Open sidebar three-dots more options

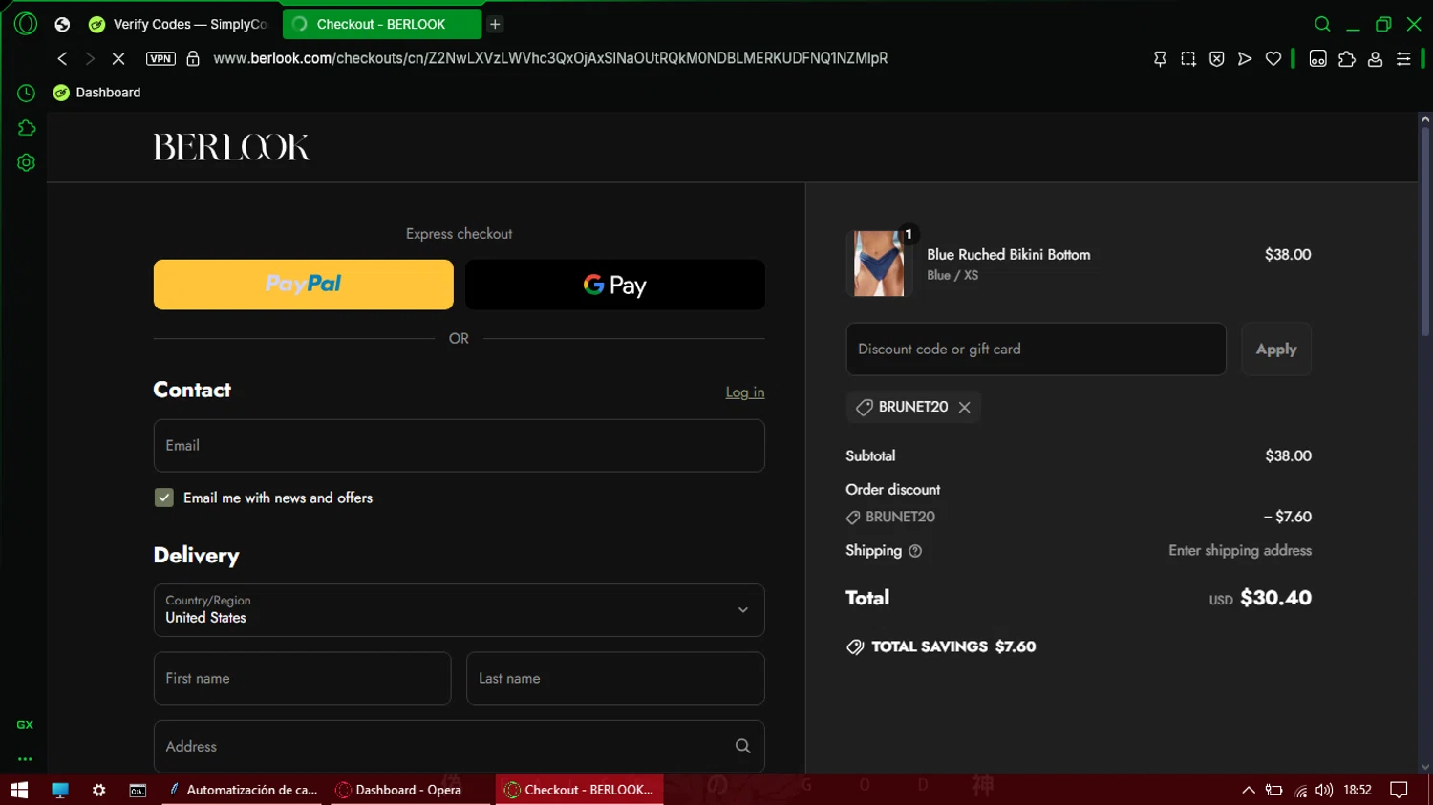point(25,759)
